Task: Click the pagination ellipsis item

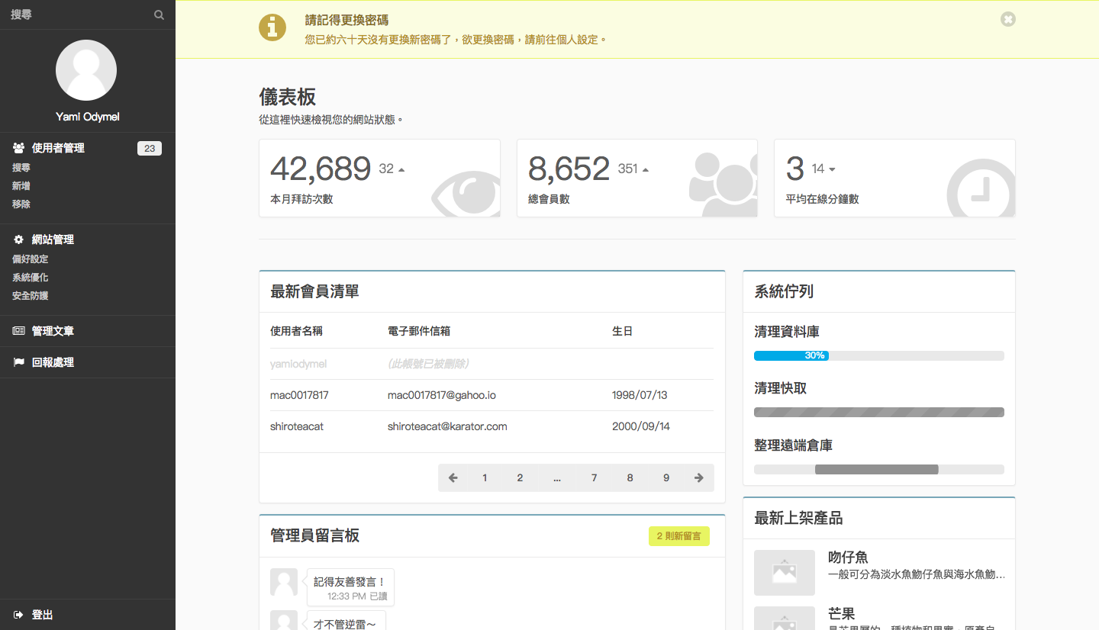Action: [x=557, y=477]
